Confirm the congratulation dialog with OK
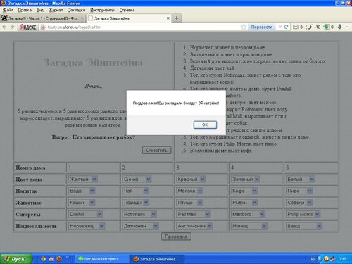Image resolution: width=352 pixels, height=264 pixels. pos(205,125)
